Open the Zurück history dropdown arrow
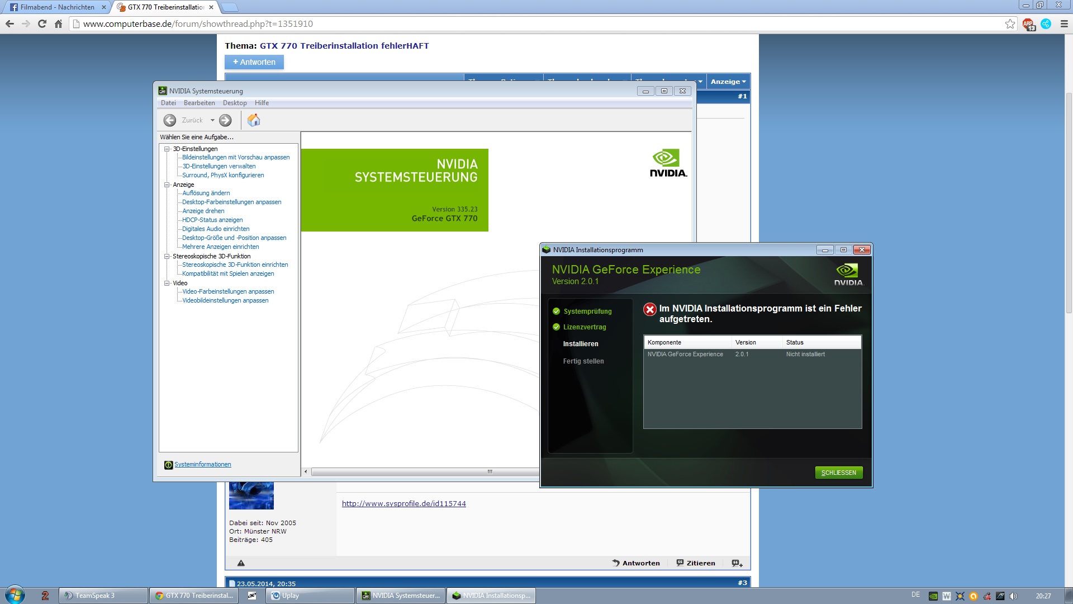Viewport: 1073px width, 604px height. click(212, 120)
